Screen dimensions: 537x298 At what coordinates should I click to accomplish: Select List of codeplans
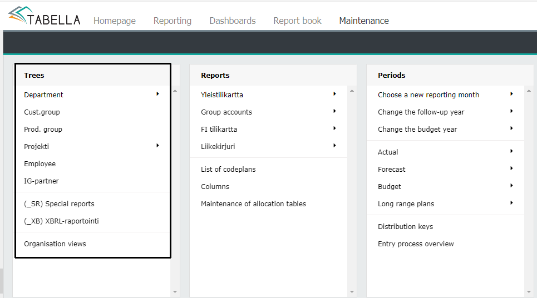[228, 170]
